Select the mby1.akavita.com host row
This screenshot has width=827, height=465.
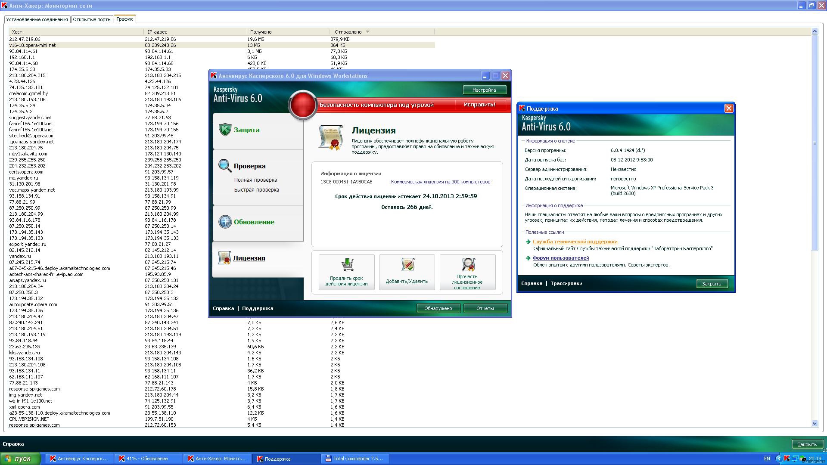coord(221,154)
